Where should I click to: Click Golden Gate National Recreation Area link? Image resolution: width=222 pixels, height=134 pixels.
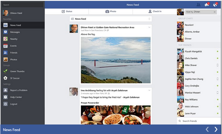[x=115, y=27]
